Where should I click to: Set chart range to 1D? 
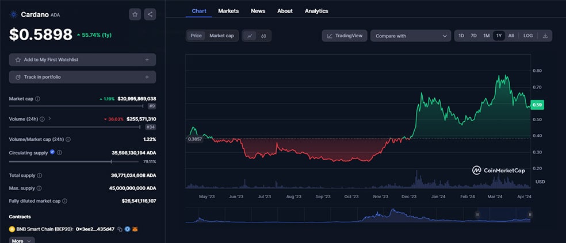pyautogui.click(x=461, y=36)
